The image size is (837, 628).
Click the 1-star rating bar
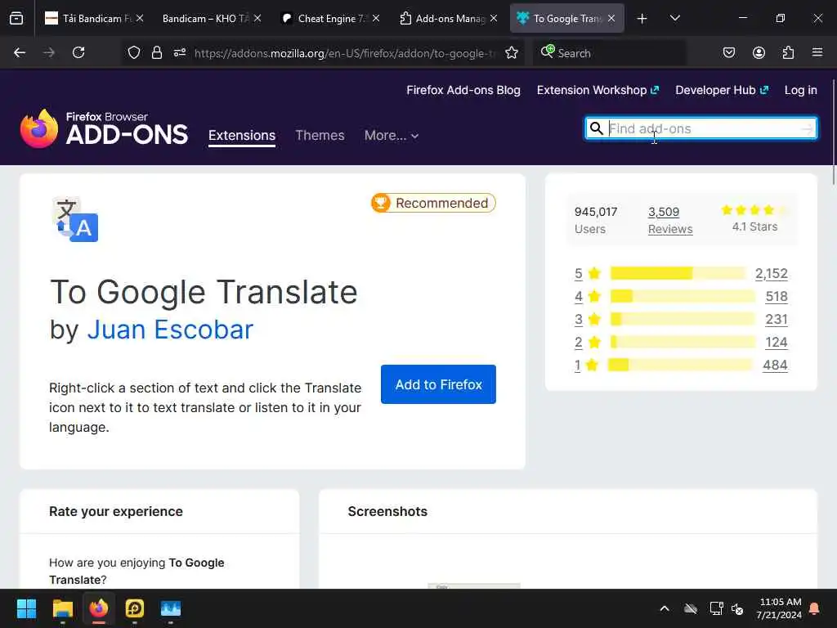[681, 366]
